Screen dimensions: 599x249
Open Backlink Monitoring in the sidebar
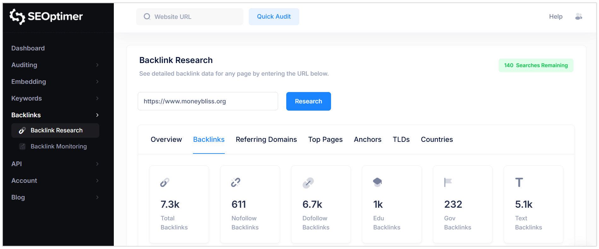point(58,146)
